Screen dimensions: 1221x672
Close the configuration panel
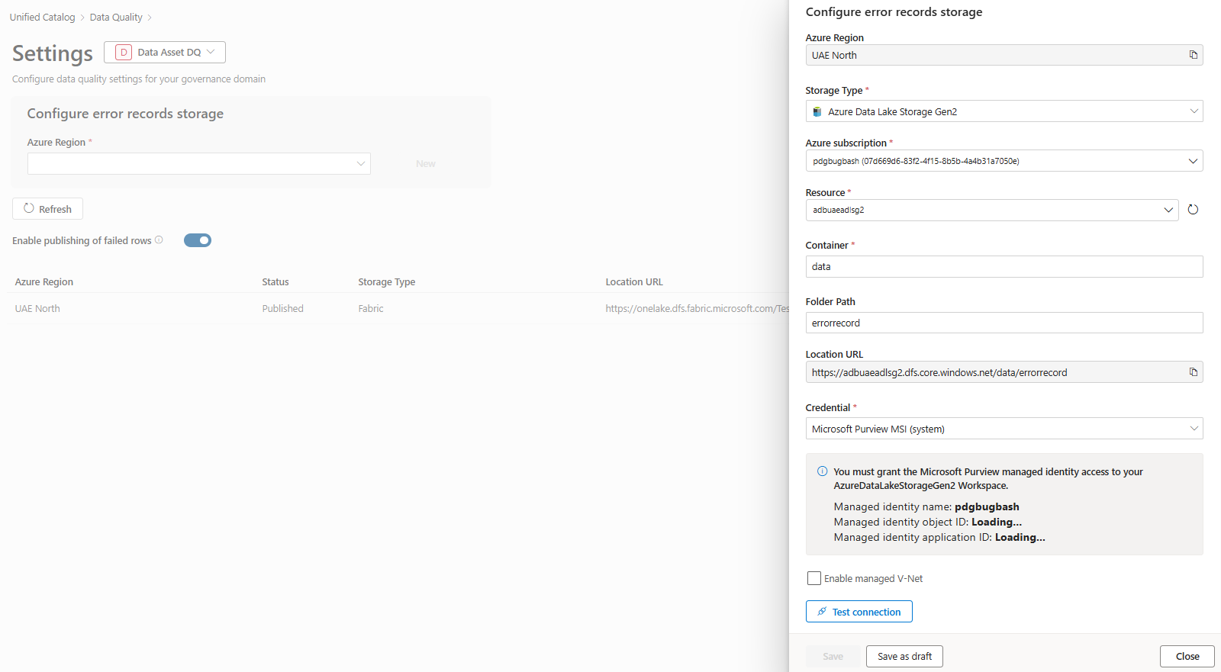[x=1187, y=656]
